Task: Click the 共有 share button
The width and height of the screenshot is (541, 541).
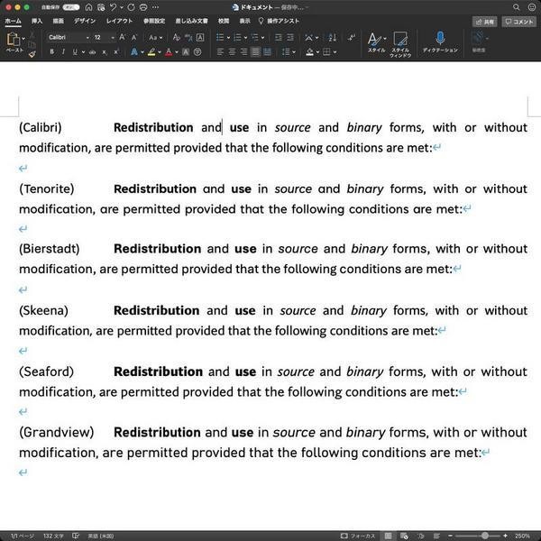Action: [x=485, y=22]
